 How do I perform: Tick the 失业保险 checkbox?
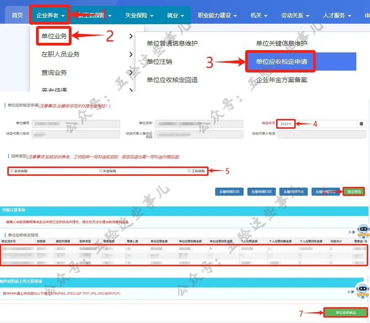(101, 171)
